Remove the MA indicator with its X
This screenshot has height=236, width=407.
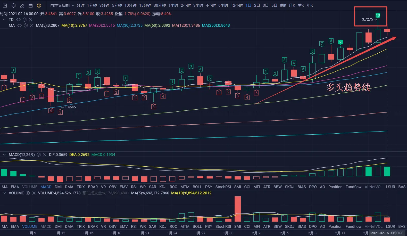32,25
